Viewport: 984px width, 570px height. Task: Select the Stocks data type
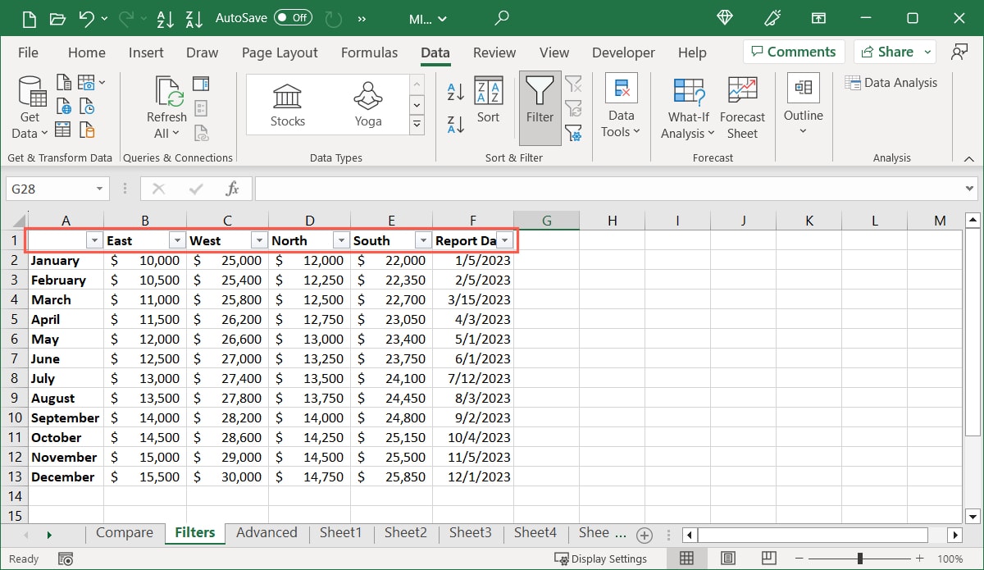(287, 103)
